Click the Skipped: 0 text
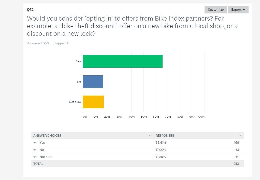 tap(61, 43)
